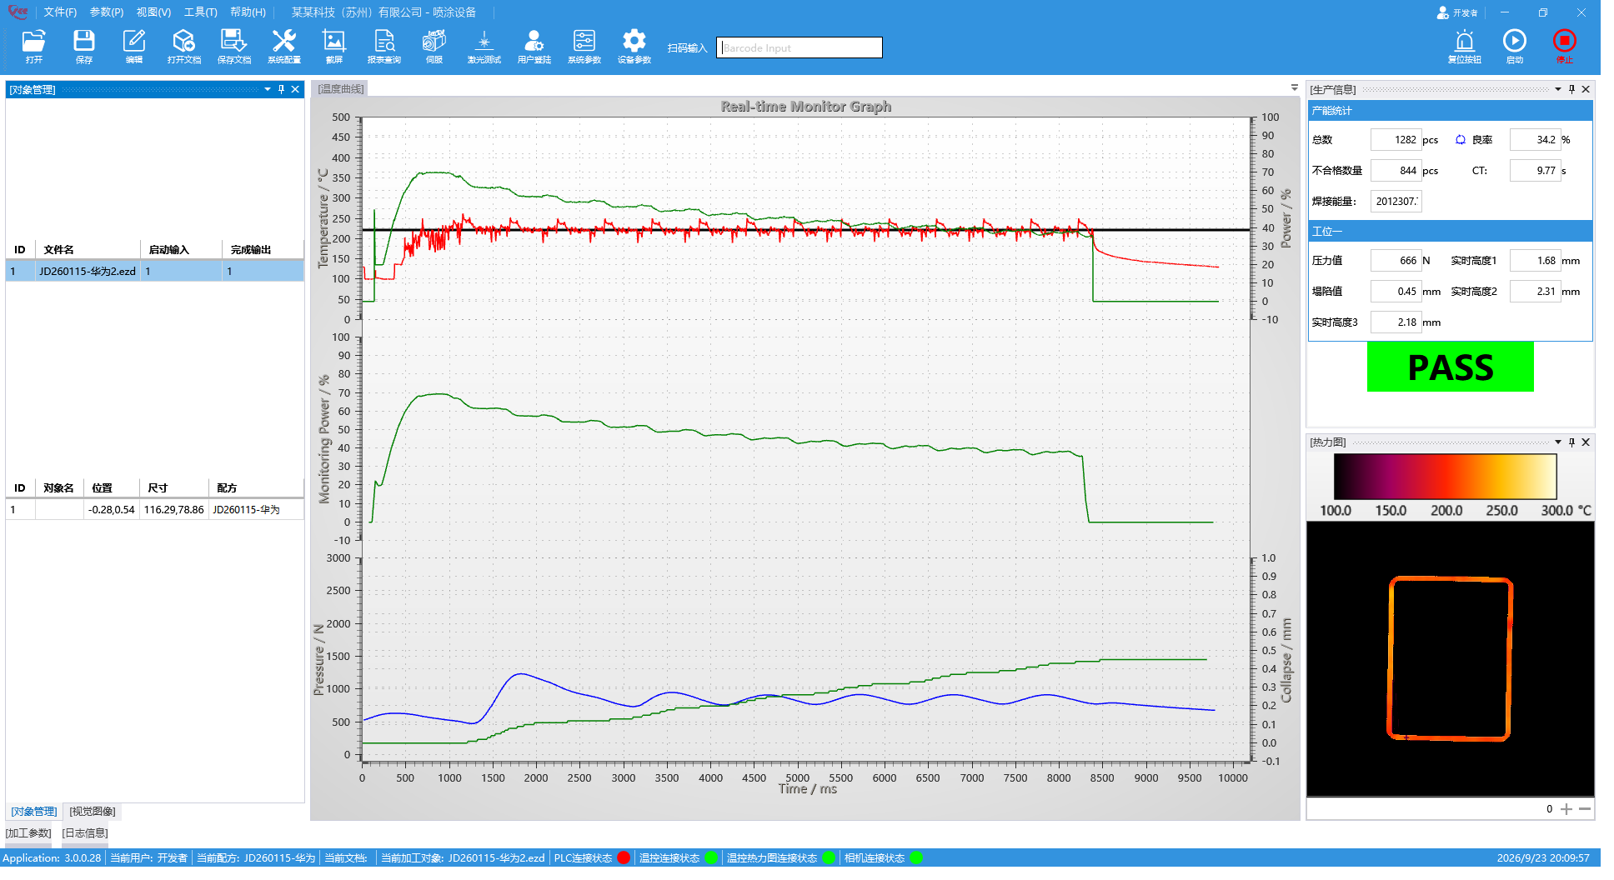Click the 复位按钮 reset alarm icon
The width and height of the screenshot is (1614, 880).
pos(1464,47)
